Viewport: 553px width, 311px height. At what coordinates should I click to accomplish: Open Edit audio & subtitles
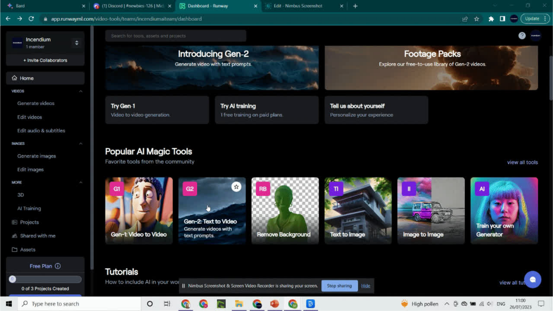pyautogui.click(x=41, y=131)
